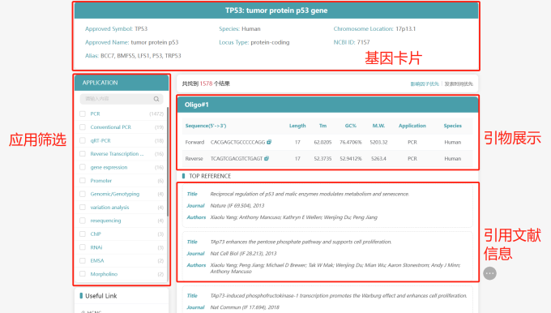
Task: Check the Conventional PCR checkbox
Action: 83,127
